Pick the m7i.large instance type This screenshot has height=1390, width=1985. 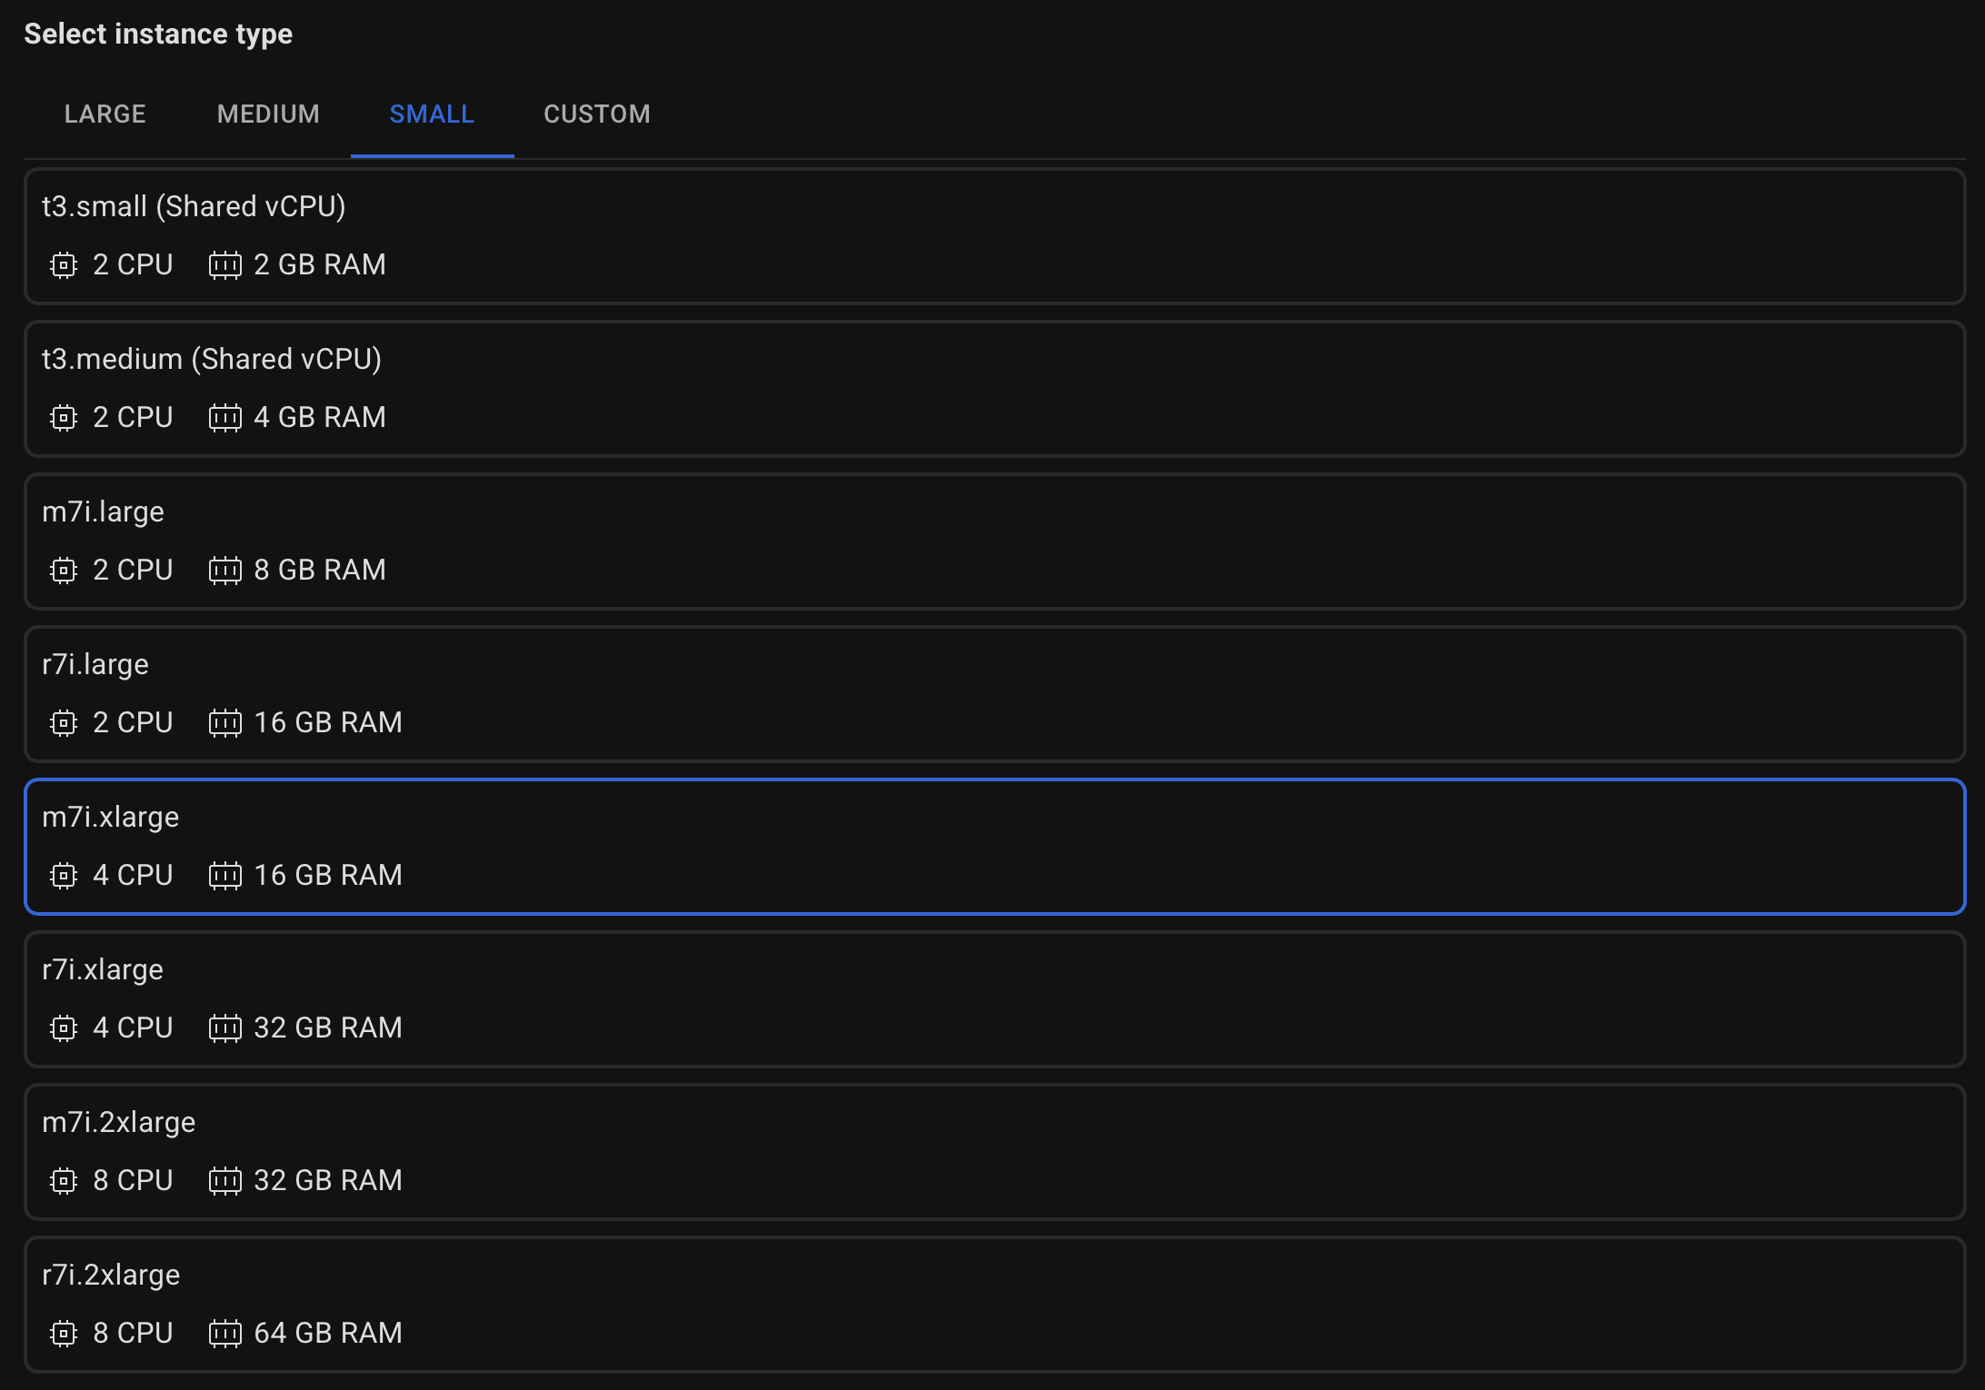point(994,541)
